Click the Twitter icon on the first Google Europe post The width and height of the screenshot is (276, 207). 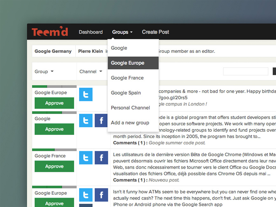86,95
